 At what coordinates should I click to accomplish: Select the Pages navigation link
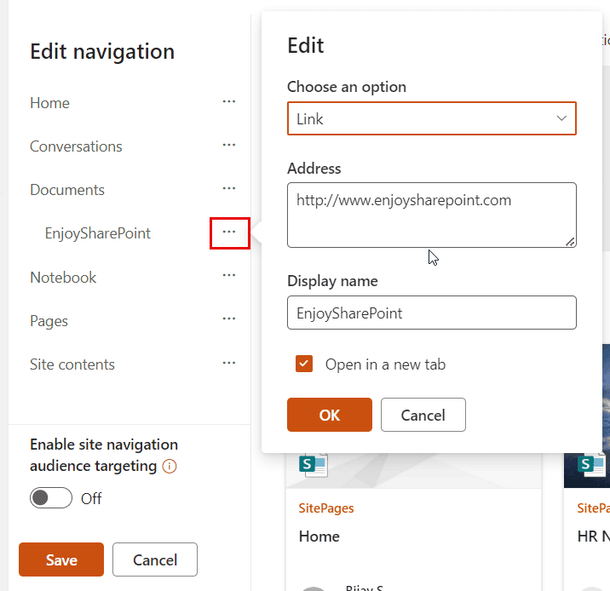pyautogui.click(x=49, y=321)
